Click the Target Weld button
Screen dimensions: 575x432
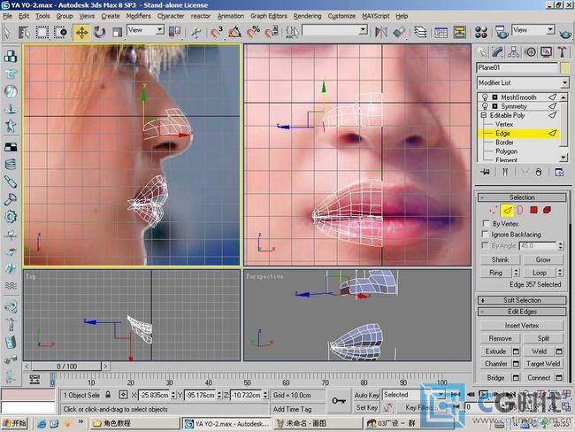point(543,364)
